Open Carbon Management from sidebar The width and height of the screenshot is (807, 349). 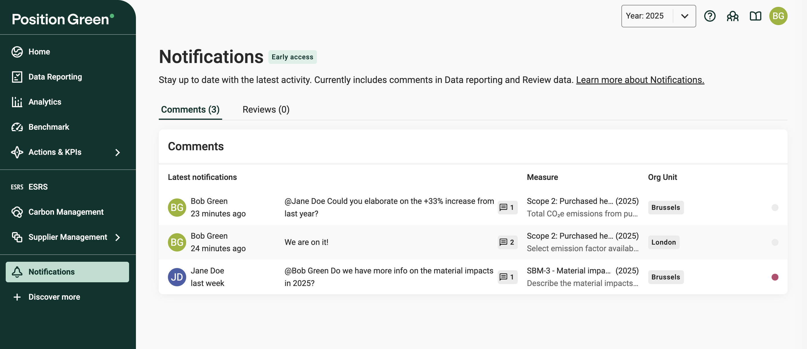coord(66,212)
